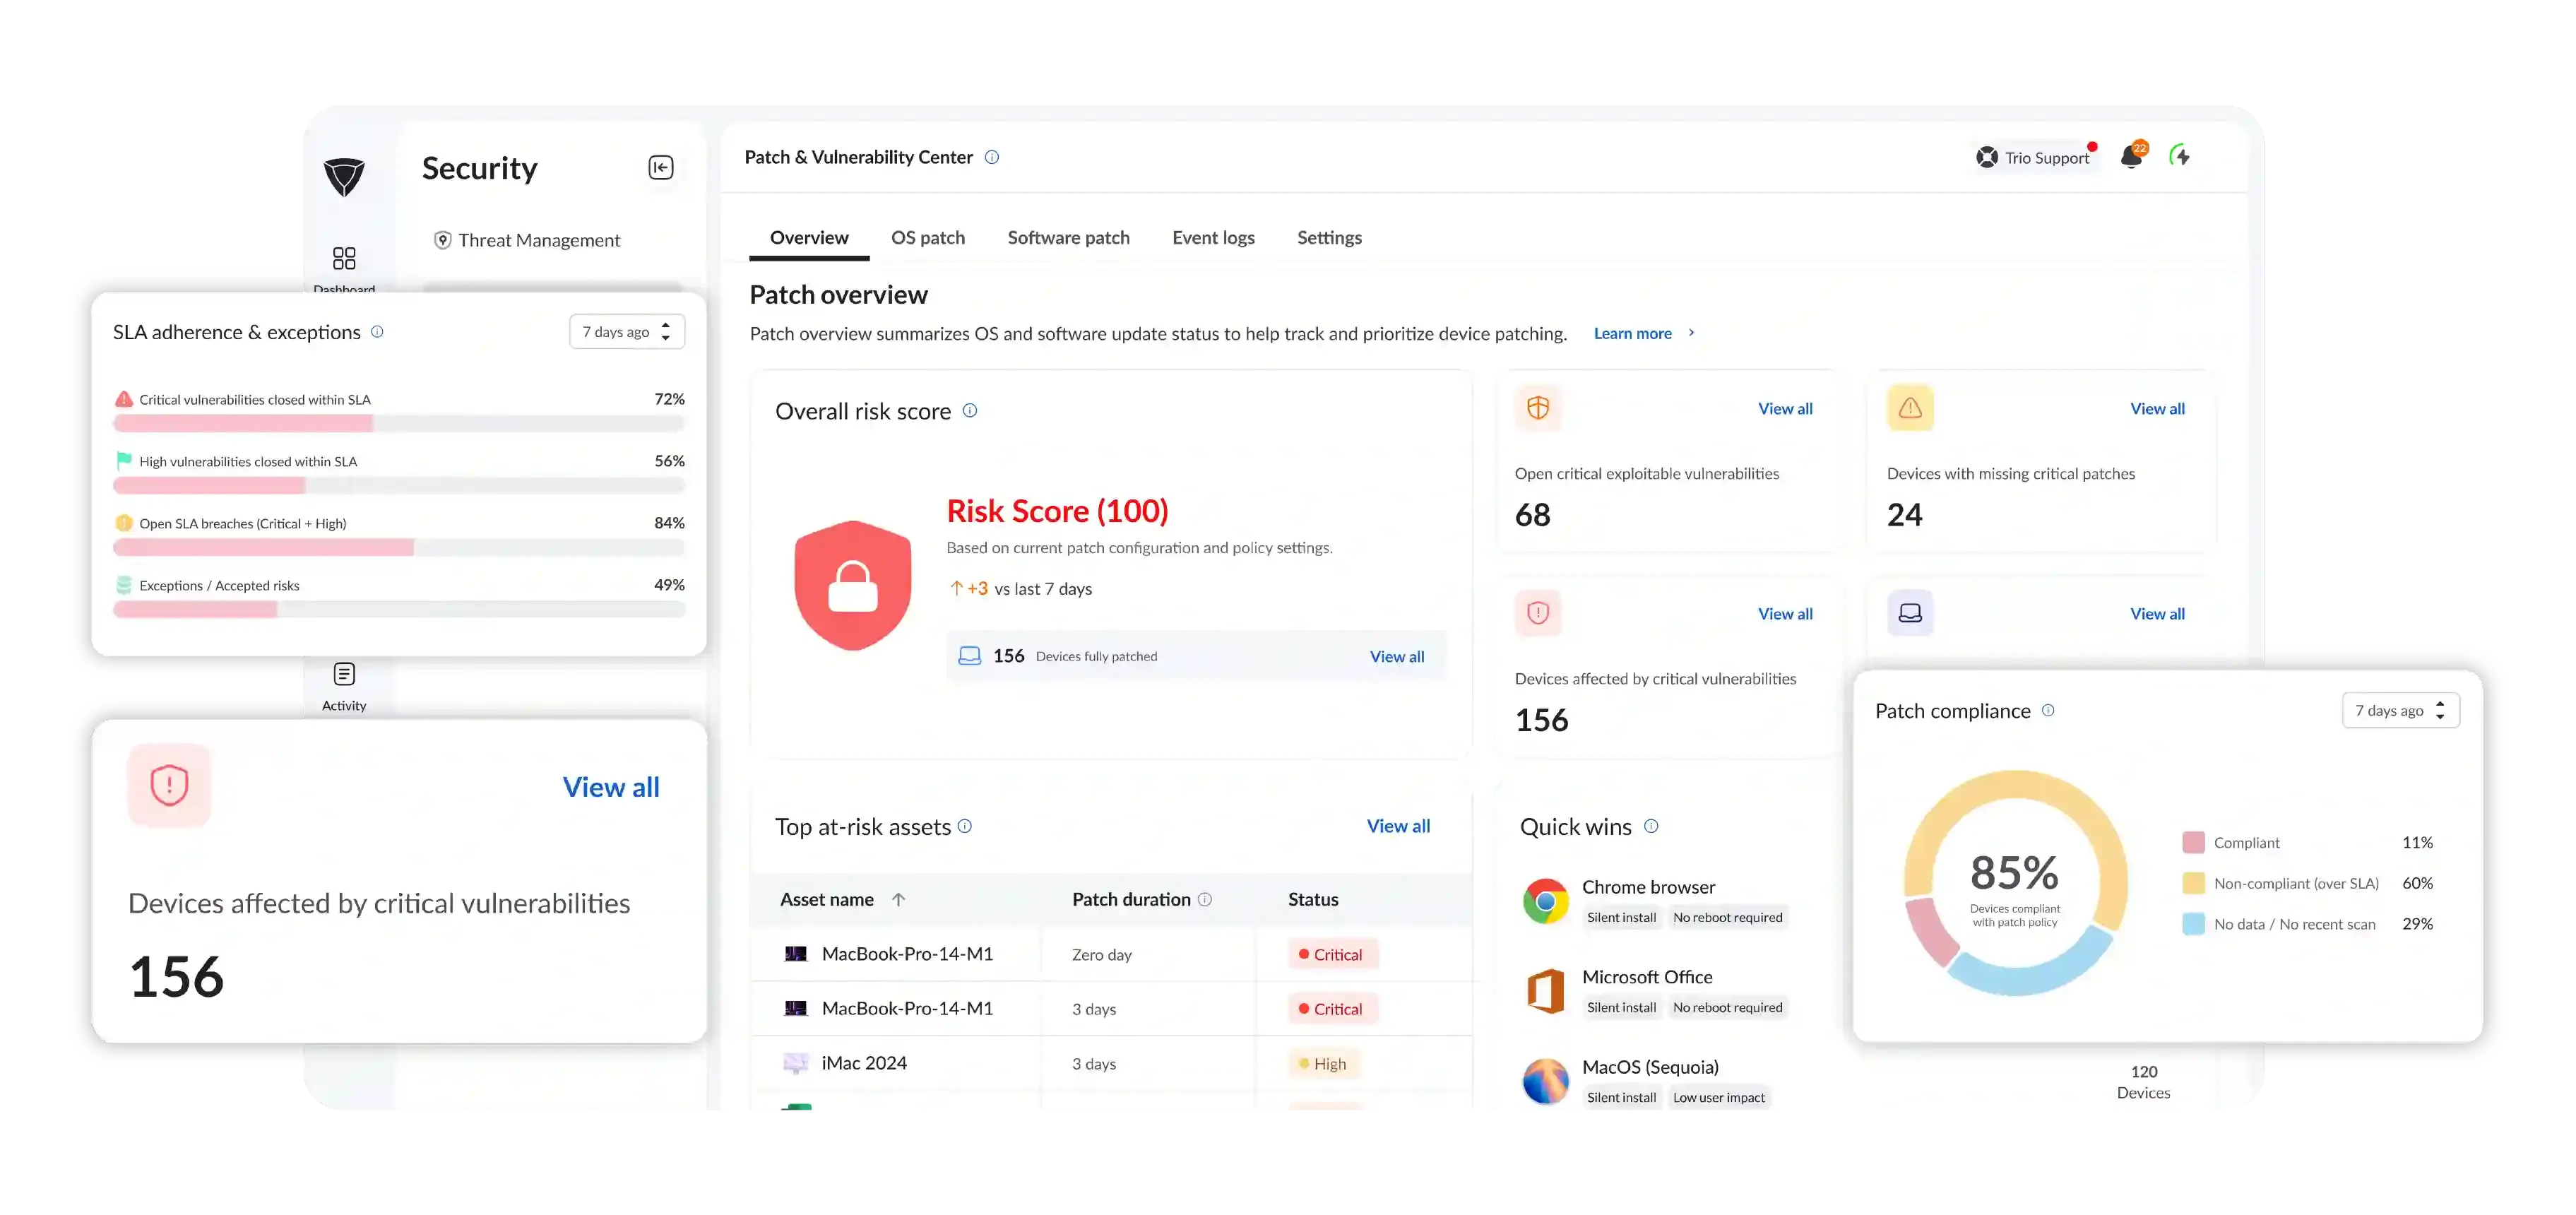
Task: Click the orange shield icon for exploitable vulnerabilities
Action: tap(1538, 408)
